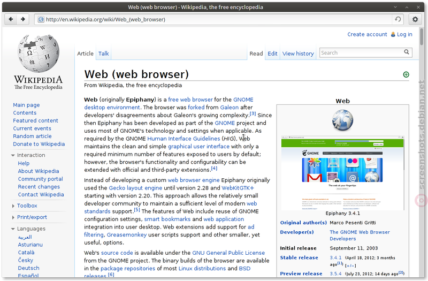Click the user icon next to Log in
Viewport: 428px width, 281px height.
pyautogui.click(x=393, y=34)
